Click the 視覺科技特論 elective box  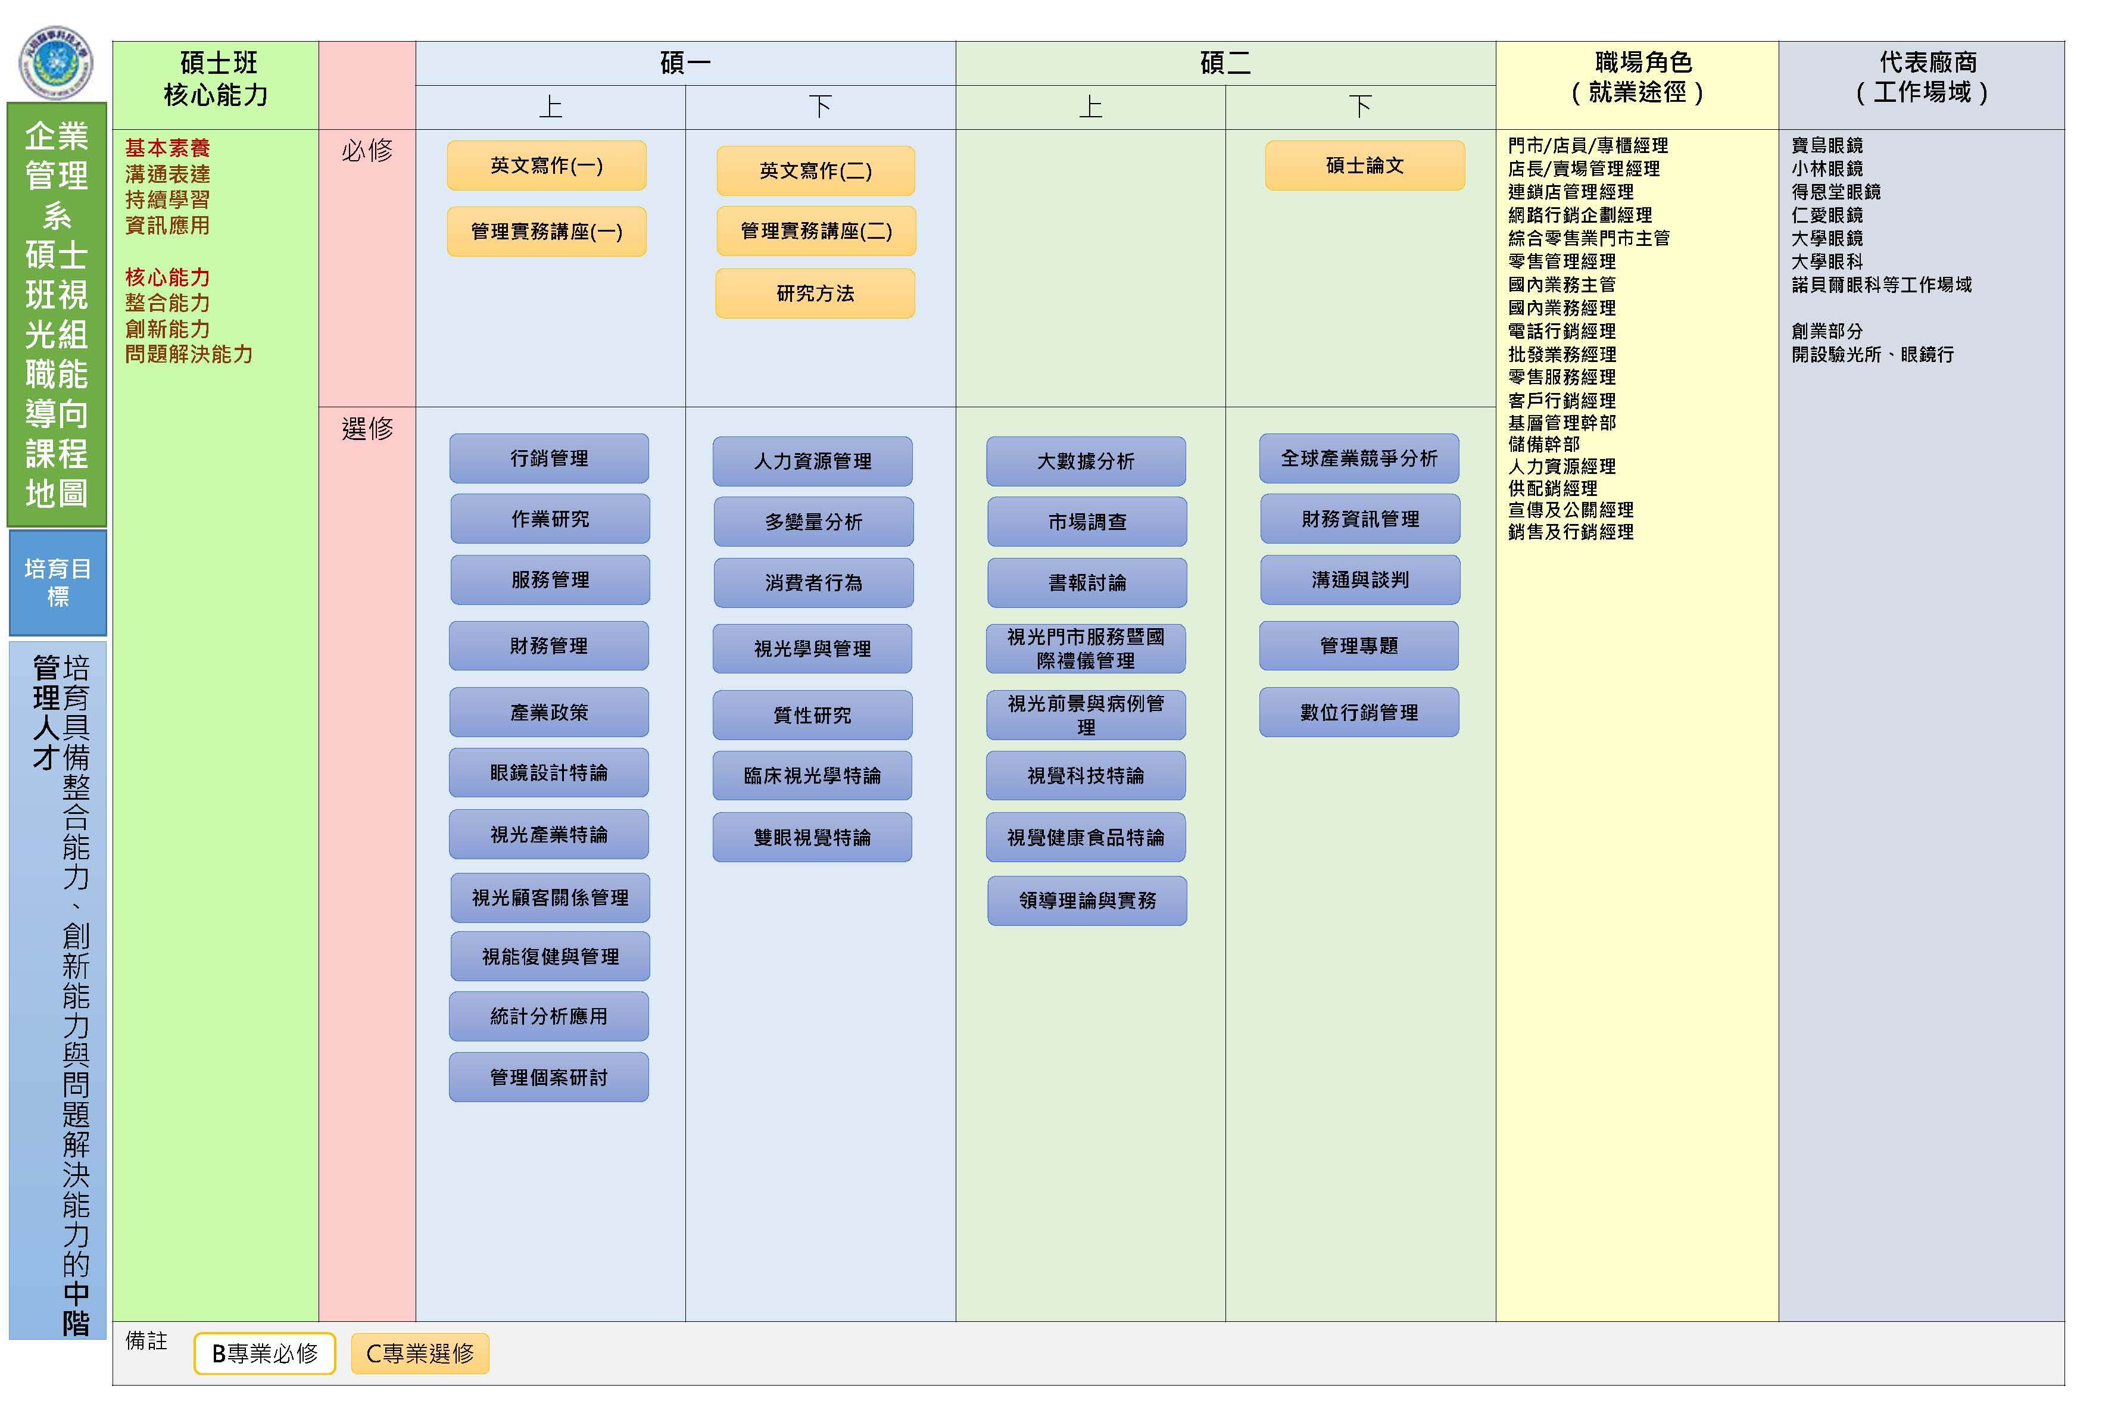click(1086, 775)
